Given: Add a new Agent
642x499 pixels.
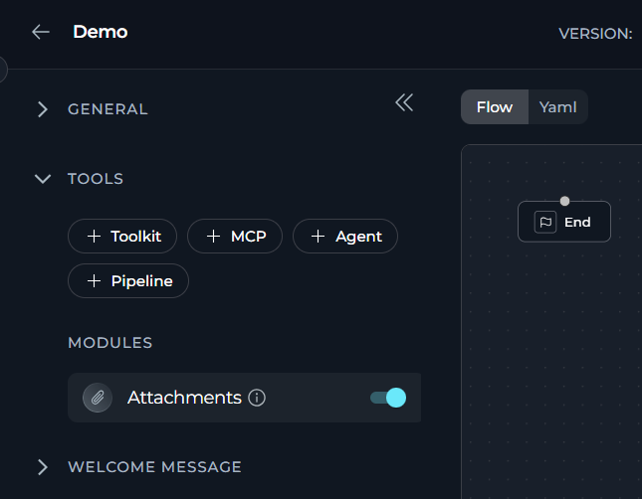Looking at the screenshot, I should 345,236.
